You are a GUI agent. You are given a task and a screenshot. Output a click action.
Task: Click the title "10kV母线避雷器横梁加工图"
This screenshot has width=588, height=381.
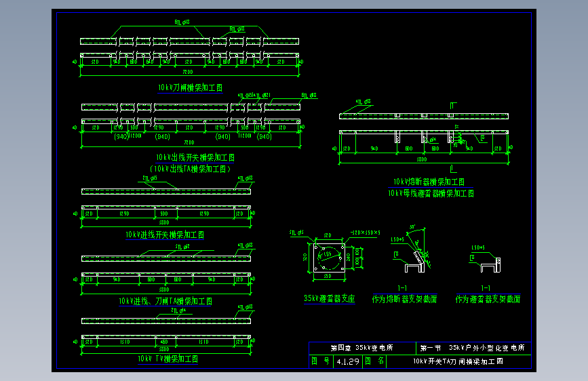[x=431, y=193]
